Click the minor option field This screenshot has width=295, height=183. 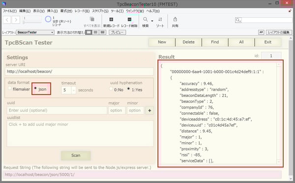(135, 111)
